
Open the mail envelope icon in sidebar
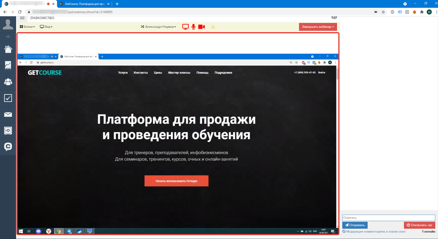click(8, 114)
